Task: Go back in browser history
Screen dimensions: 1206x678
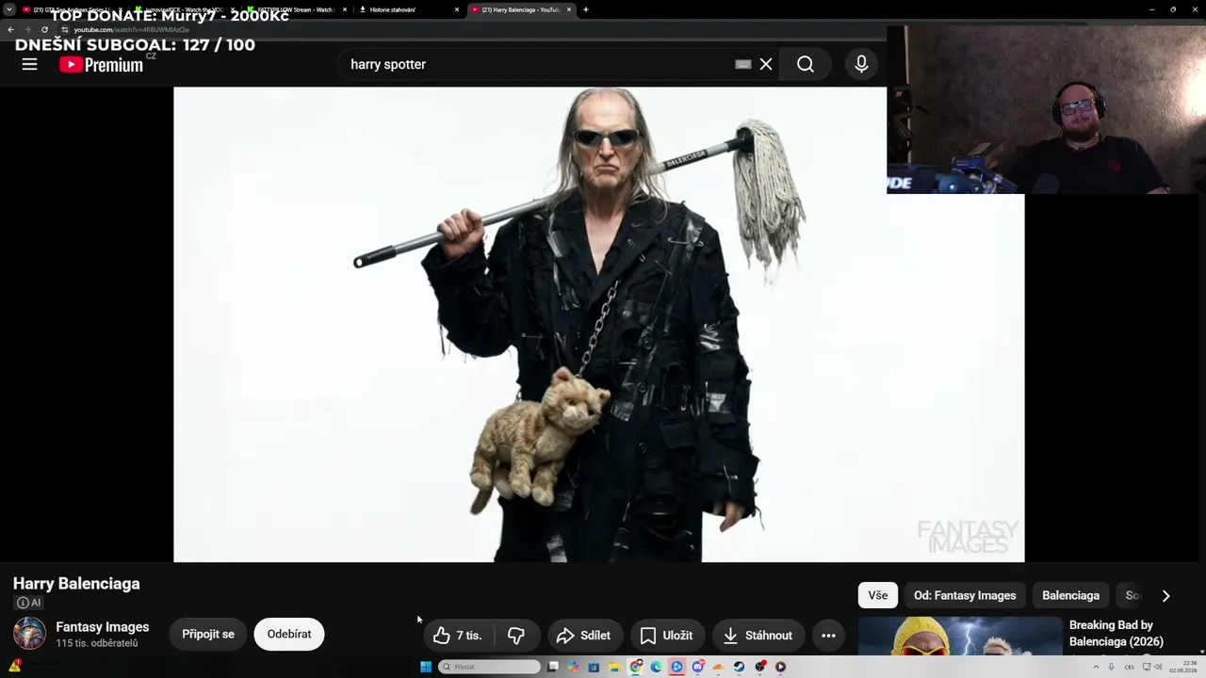Action: 10,29
